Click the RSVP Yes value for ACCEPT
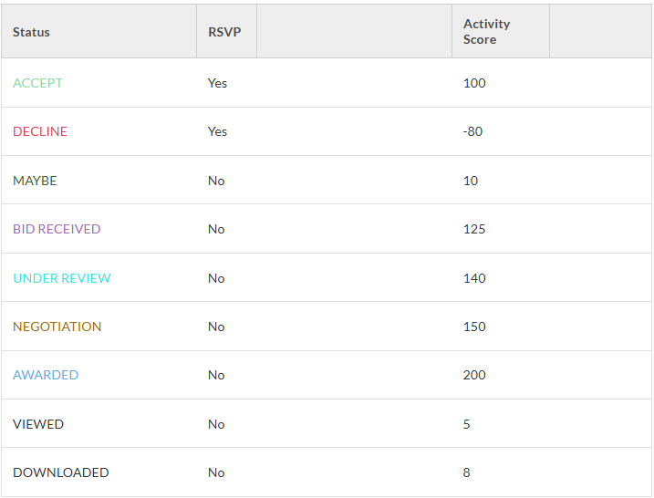The image size is (654, 498). point(217,83)
